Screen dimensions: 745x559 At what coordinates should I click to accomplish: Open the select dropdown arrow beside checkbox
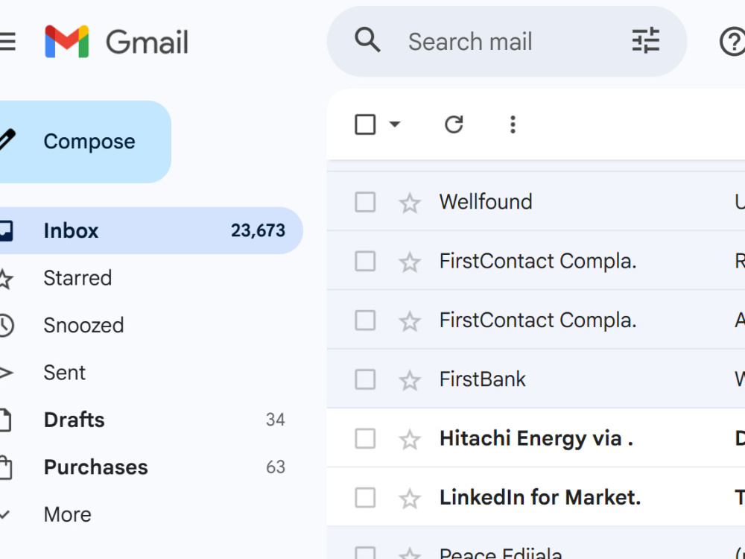395,124
